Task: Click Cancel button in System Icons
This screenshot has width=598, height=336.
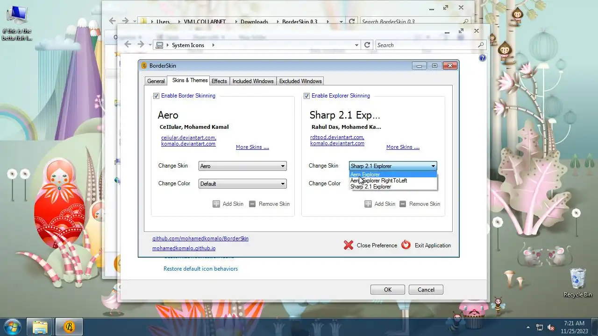Action: (426, 290)
